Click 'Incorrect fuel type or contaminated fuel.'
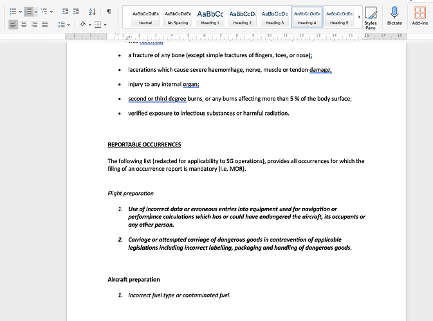The width and height of the screenshot is (433, 321). [x=180, y=295]
